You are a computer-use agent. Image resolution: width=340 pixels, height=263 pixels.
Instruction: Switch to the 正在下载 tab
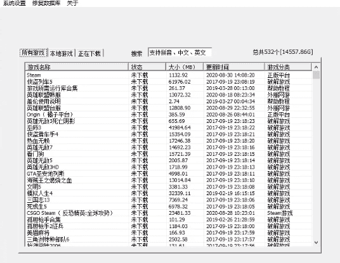[89, 53]
